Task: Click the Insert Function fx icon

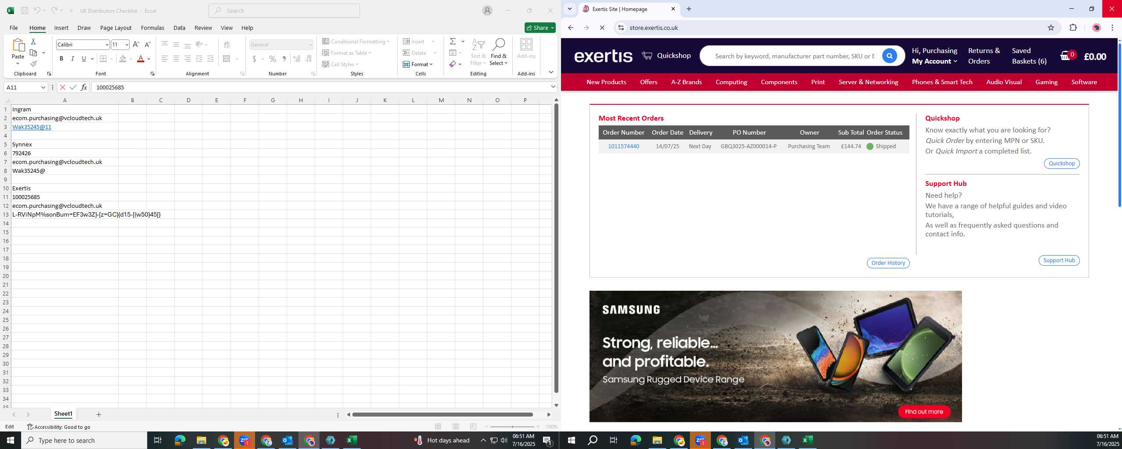Action: pos(84,87)
